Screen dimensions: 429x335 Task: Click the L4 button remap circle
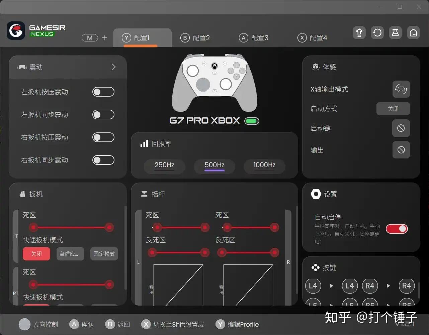pos(313,286)
